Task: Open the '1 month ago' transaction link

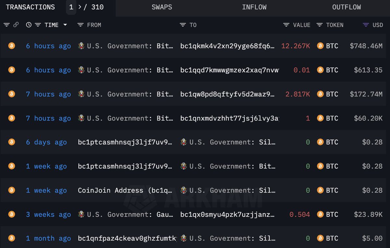Action: 48,239
